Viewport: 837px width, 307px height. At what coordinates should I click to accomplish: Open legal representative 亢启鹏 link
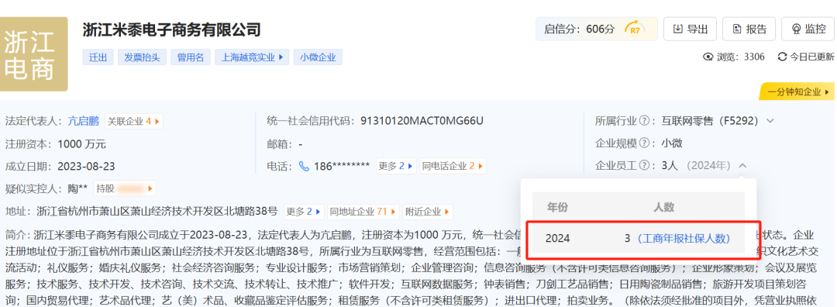pos(83,121)
